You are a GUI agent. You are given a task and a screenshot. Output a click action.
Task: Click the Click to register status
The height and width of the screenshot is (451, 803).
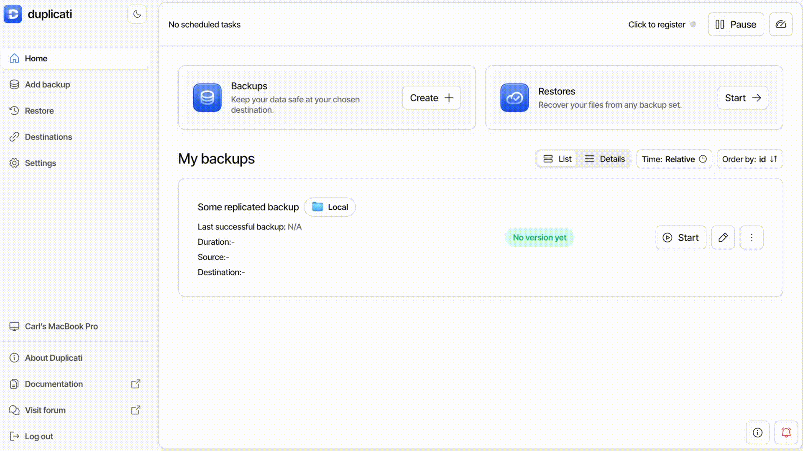coord(662,25)
